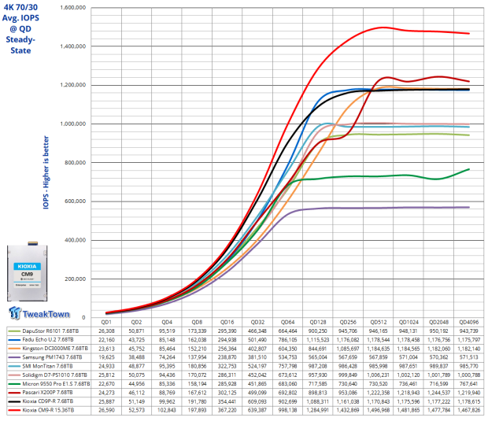Click the purple Samsung PM1743 legend line

[x=14, y=357]
